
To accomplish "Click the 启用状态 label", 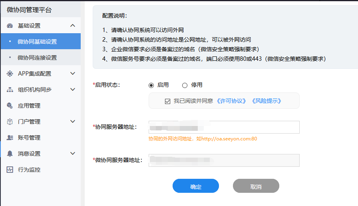I will pos(106,85).
